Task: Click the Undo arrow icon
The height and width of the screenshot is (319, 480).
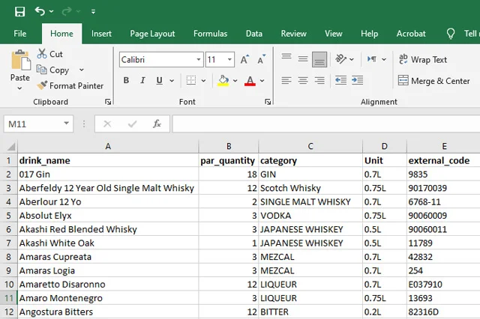Action: coord(40,11)
